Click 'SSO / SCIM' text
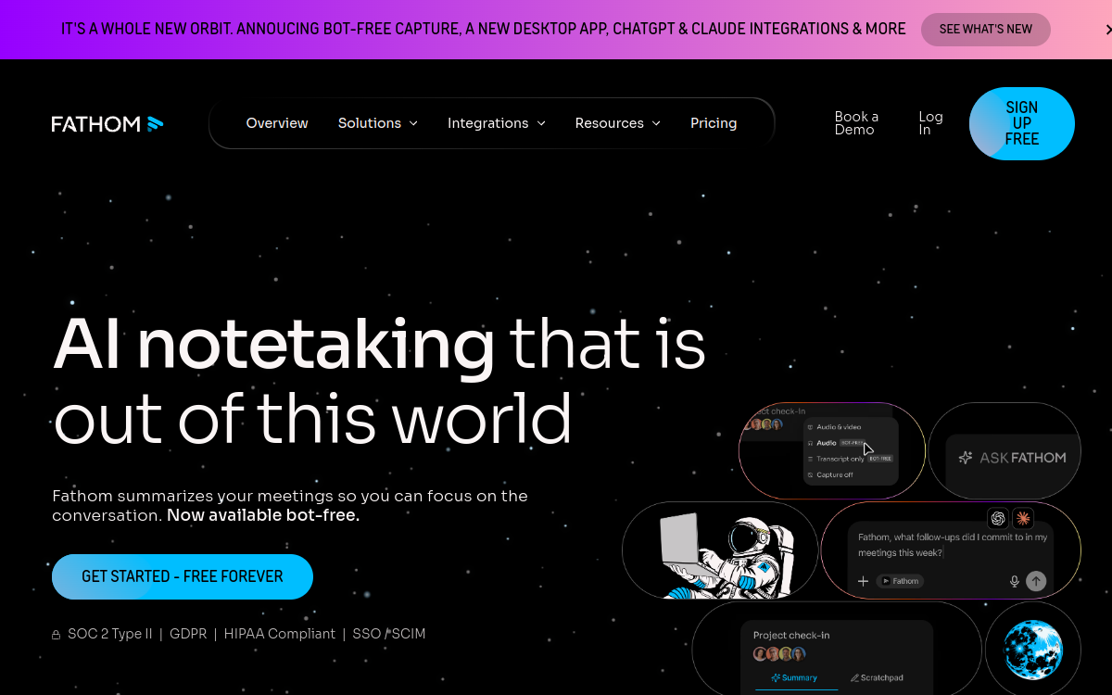This screenshot has width=1112, height=695. [x=389, y=634]
